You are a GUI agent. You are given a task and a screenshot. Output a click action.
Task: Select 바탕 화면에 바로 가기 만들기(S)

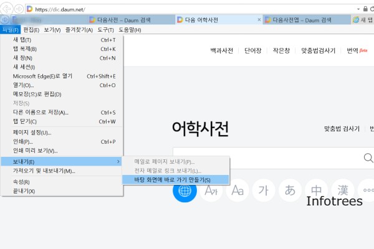tap(176, 180)
